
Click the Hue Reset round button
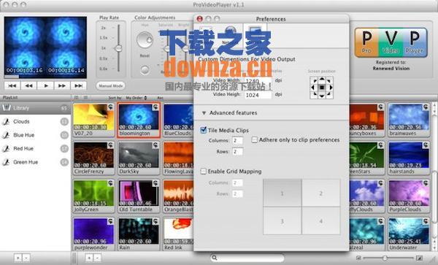(145, 69)
